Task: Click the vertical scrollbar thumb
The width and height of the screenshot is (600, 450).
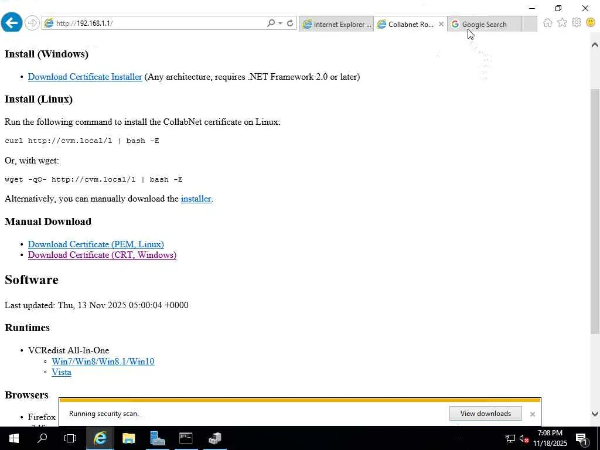Action: click(595, 210)
